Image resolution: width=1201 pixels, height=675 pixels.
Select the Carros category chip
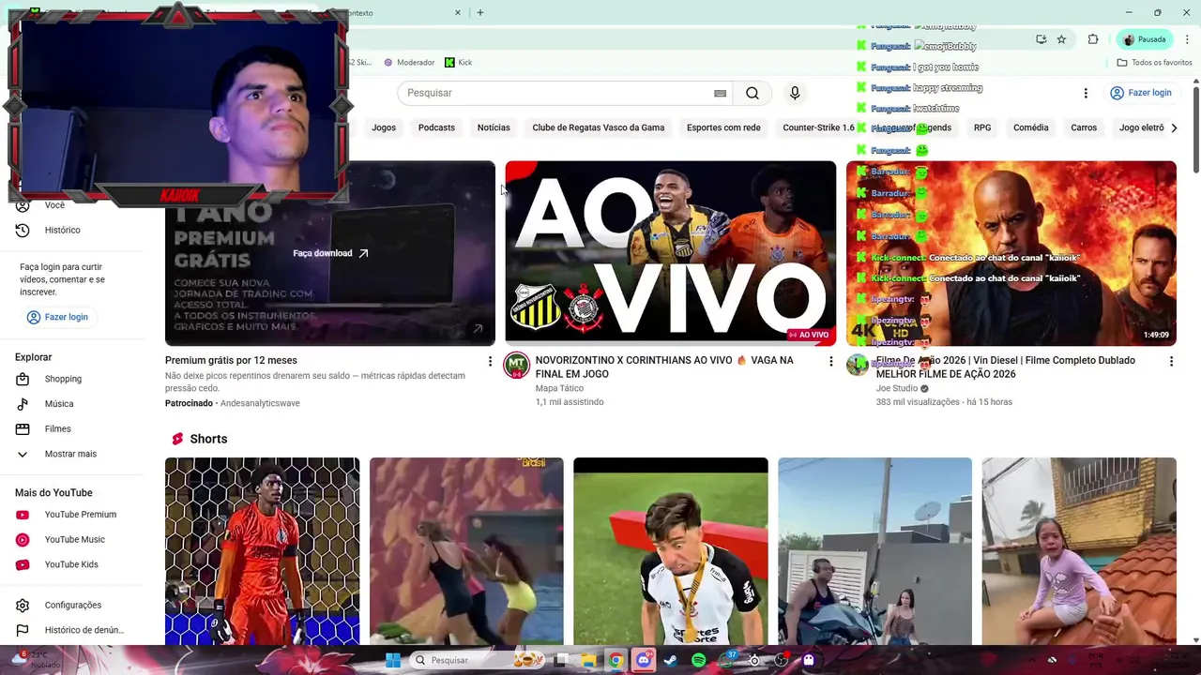tap(1084, 127)
